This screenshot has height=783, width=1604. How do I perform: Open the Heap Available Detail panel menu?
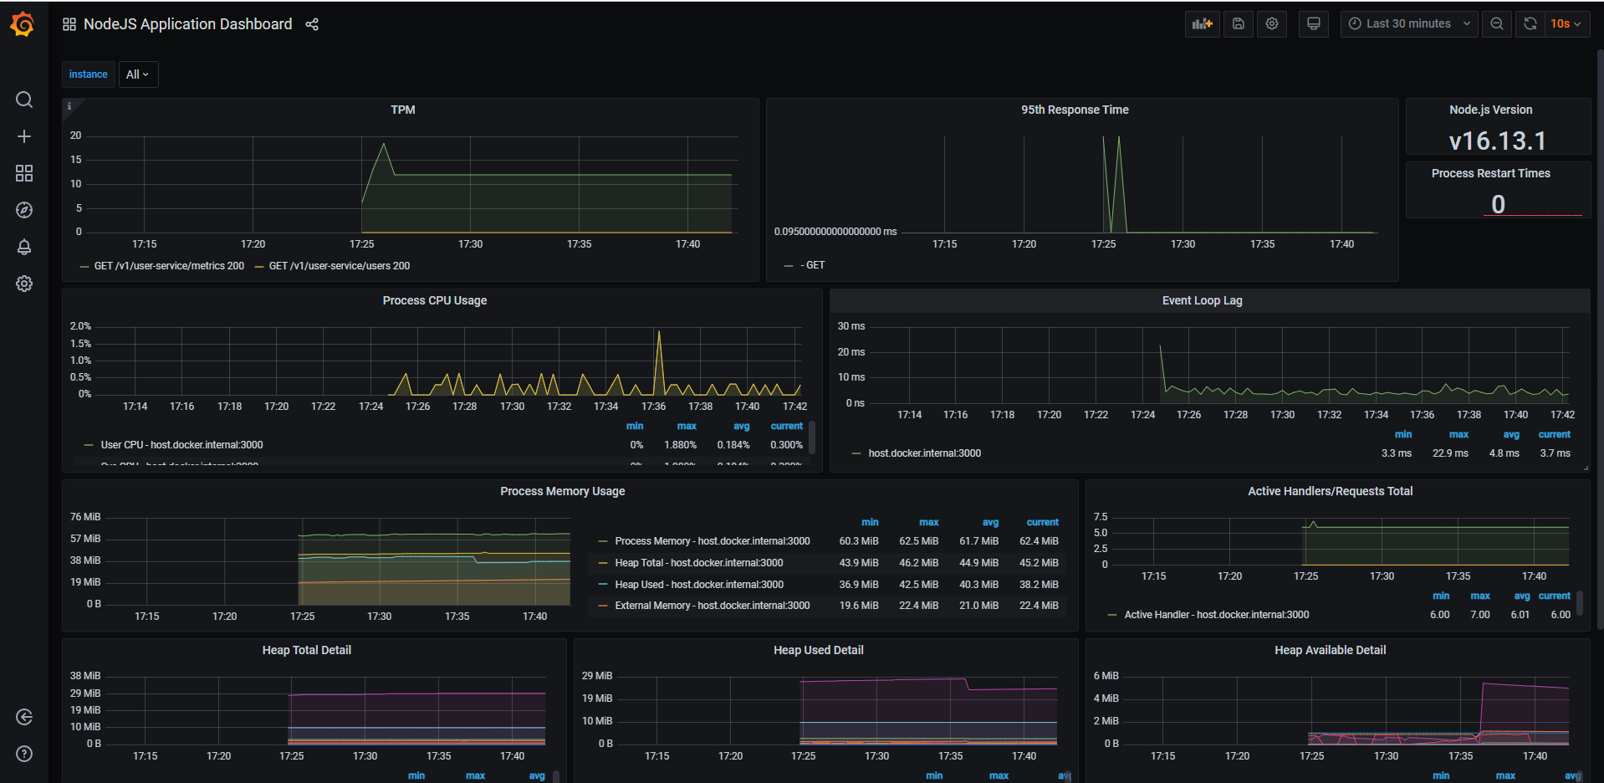click(1330, 650)
